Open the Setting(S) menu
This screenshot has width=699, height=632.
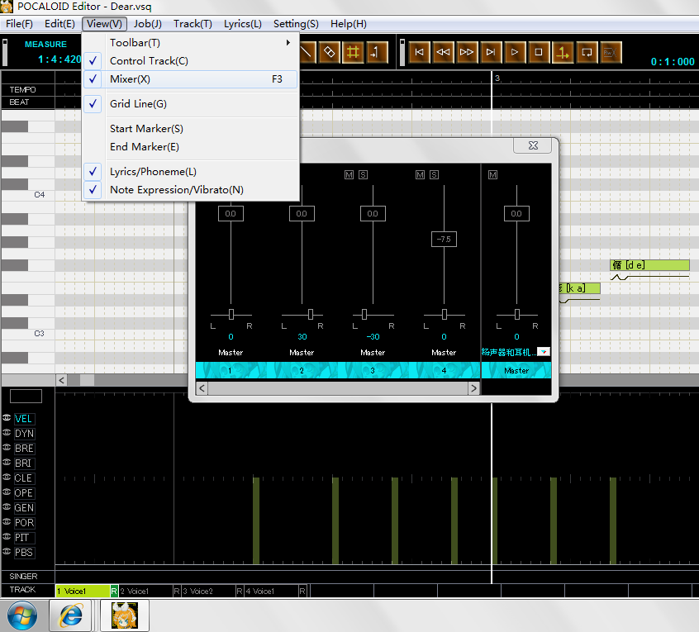tap(296, 24)
